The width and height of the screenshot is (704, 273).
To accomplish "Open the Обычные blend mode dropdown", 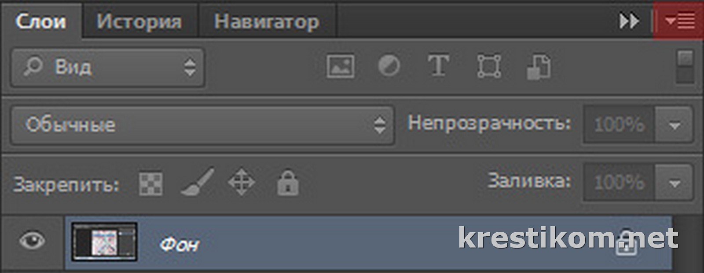I will pyautogui.click(x=202, y=125).
